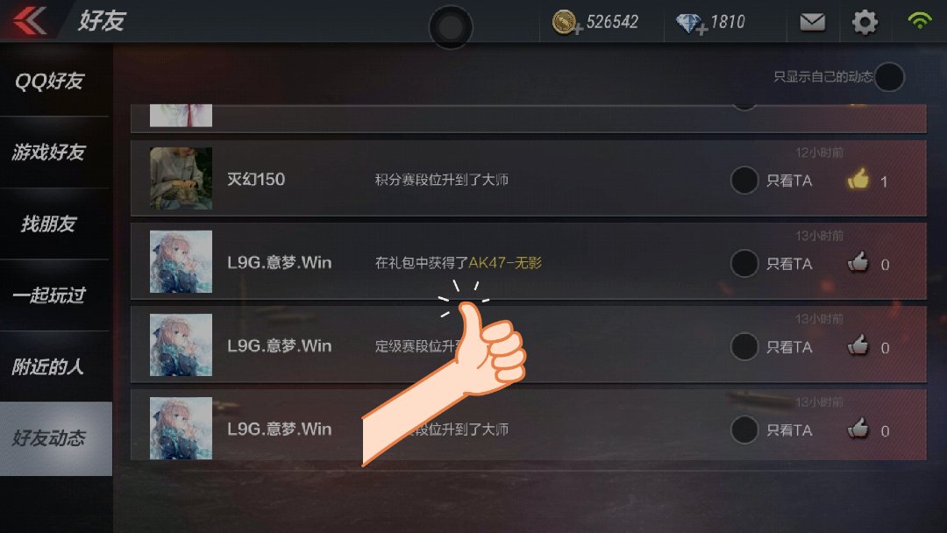Enable 只看TA for 灭幻150
Image resolution: width=947 pixels, height=533 pixels.
coord(744,181)
